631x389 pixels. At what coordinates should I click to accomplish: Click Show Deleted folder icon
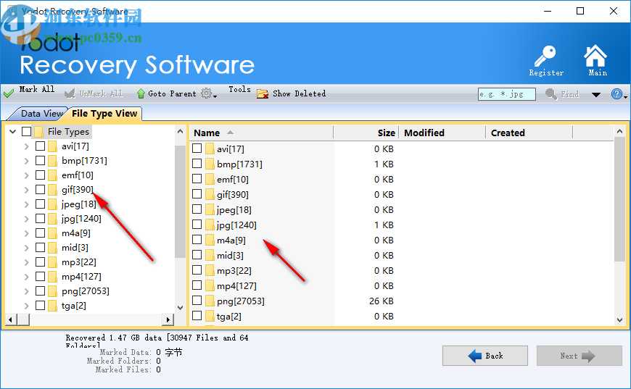(263, 93)
